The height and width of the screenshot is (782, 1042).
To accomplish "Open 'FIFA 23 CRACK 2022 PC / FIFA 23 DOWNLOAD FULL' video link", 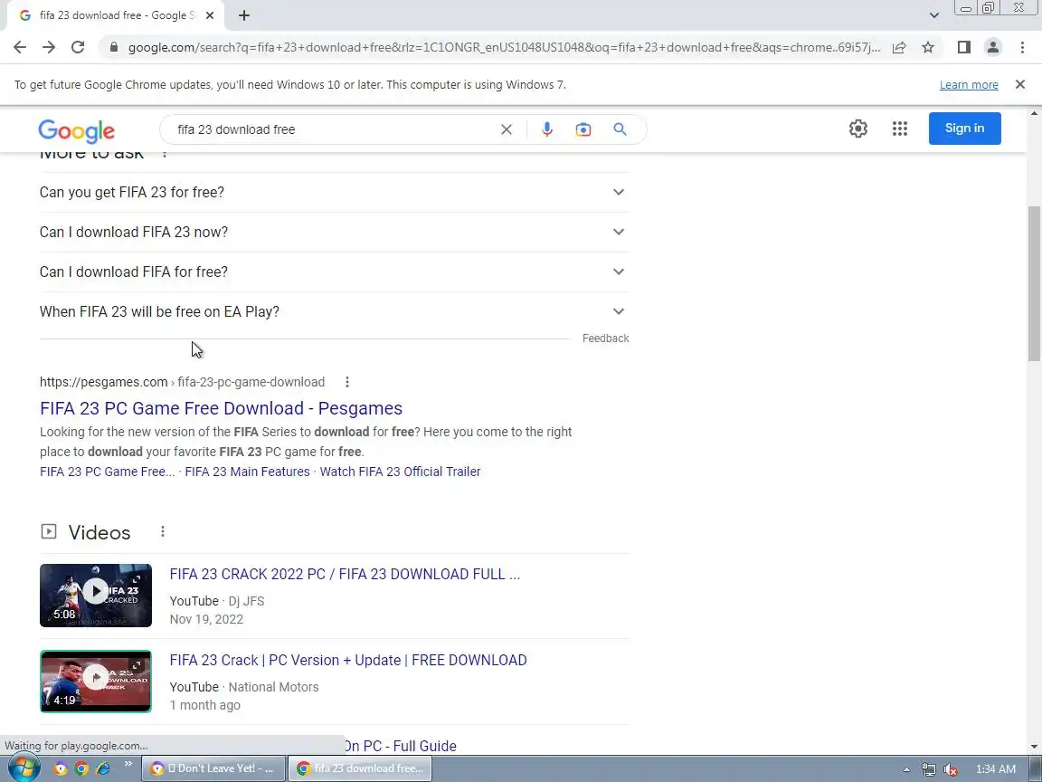I will click(345, 575).
